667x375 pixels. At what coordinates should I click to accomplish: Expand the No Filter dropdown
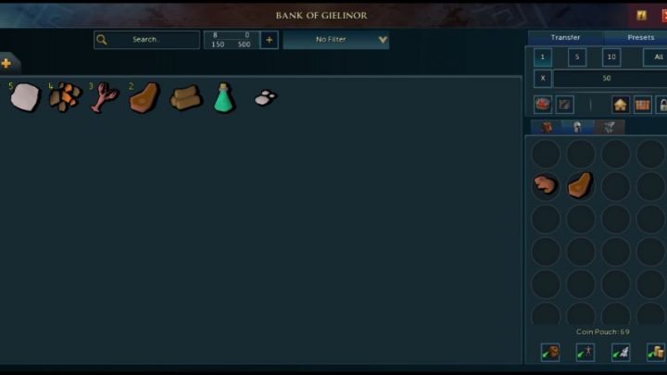336,40
